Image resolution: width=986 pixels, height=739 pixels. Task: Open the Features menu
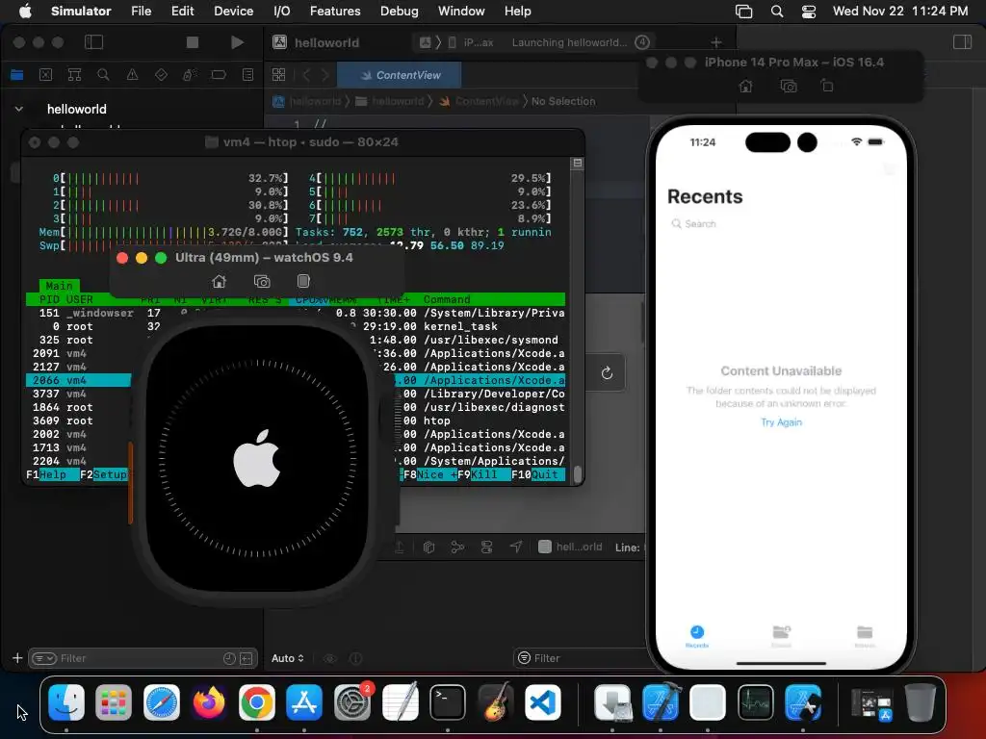[335, 11]
